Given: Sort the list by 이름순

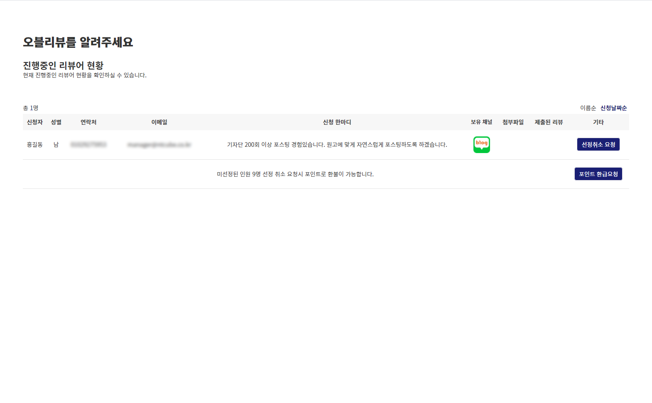Looking at the screenshot, I should 588,108.
